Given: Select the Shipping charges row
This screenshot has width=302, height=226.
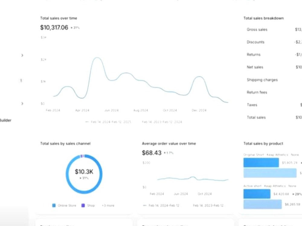Looking at the screenshot, I should tap(274, 80).
